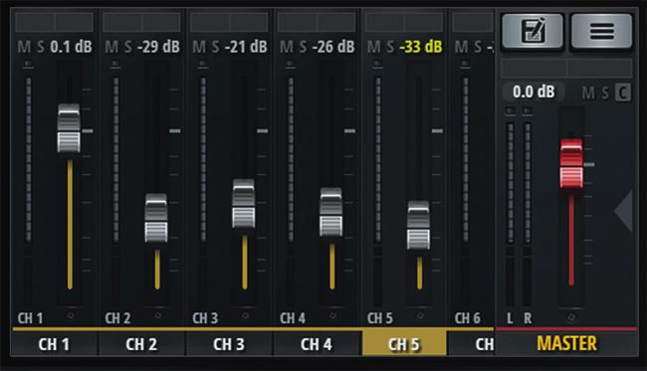The width and height of the screenshot is (647, 371).
Task: Click the CH 3 fader handle
Action: click(244, 204)
